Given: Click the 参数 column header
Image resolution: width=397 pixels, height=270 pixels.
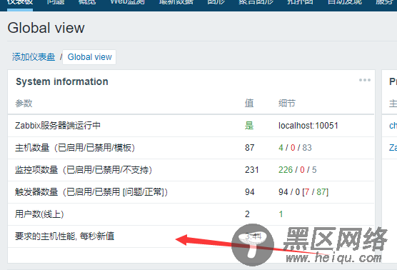Looking at the screenshot, I should coord(24,104).
